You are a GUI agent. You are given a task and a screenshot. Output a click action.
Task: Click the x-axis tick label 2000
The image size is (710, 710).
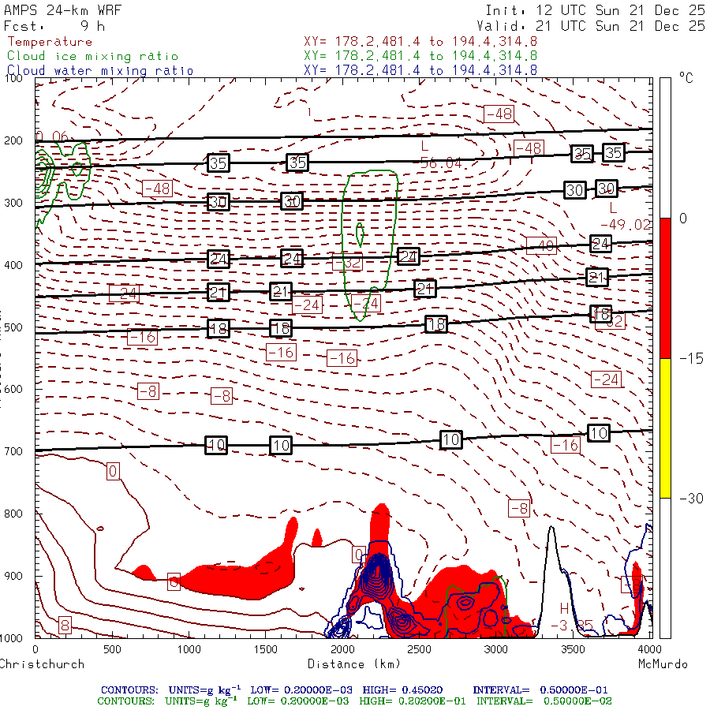click(342, 649)
